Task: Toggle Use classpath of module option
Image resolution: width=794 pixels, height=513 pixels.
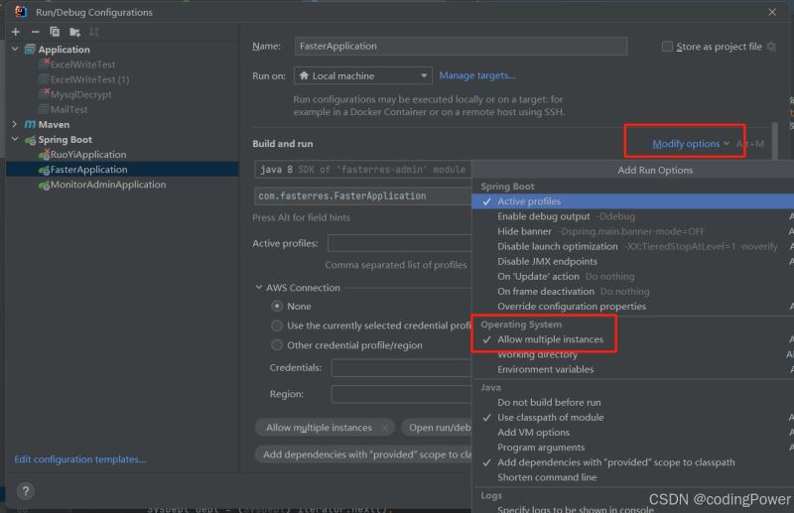Action: click(x=633, y=418)
